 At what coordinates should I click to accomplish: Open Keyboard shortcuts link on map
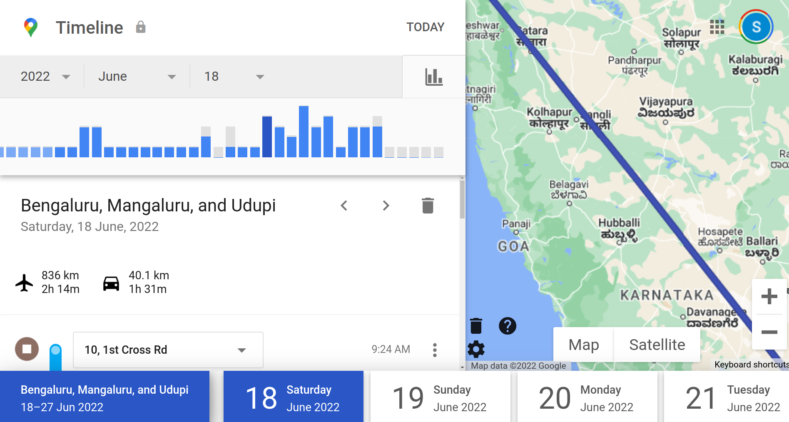tap(752, 365)
